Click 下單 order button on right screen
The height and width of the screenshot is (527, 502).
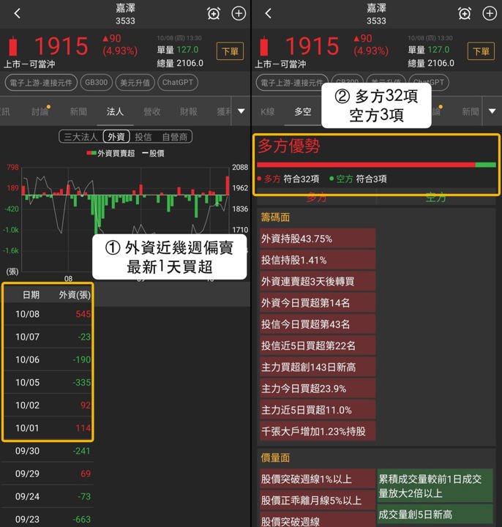click(x=481, y=51)
